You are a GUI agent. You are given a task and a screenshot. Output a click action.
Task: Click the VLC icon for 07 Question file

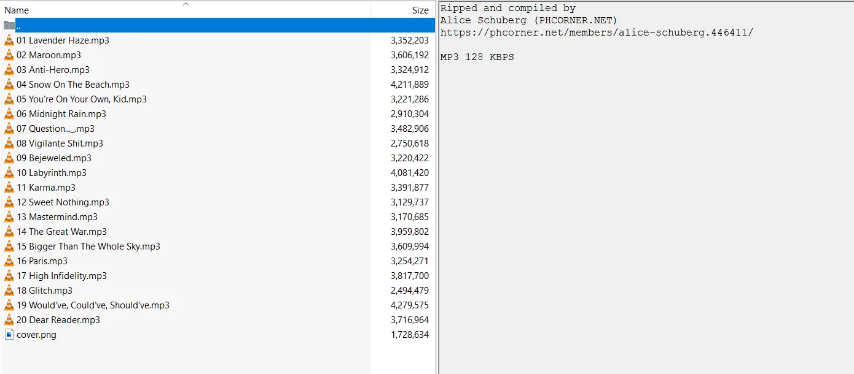(x=9, y=129)
